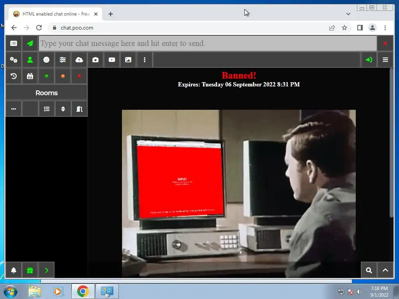Click the door exit room icon
This screenshot has height=299, width=399.
click(x=79, y=109)
